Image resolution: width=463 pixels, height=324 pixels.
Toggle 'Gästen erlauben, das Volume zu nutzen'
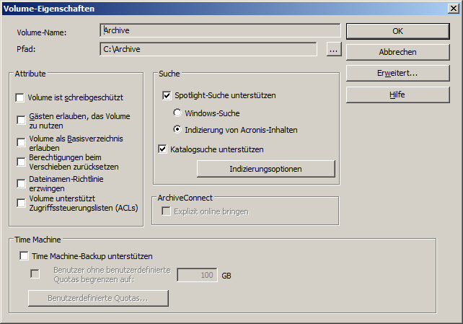pos(22,121)
